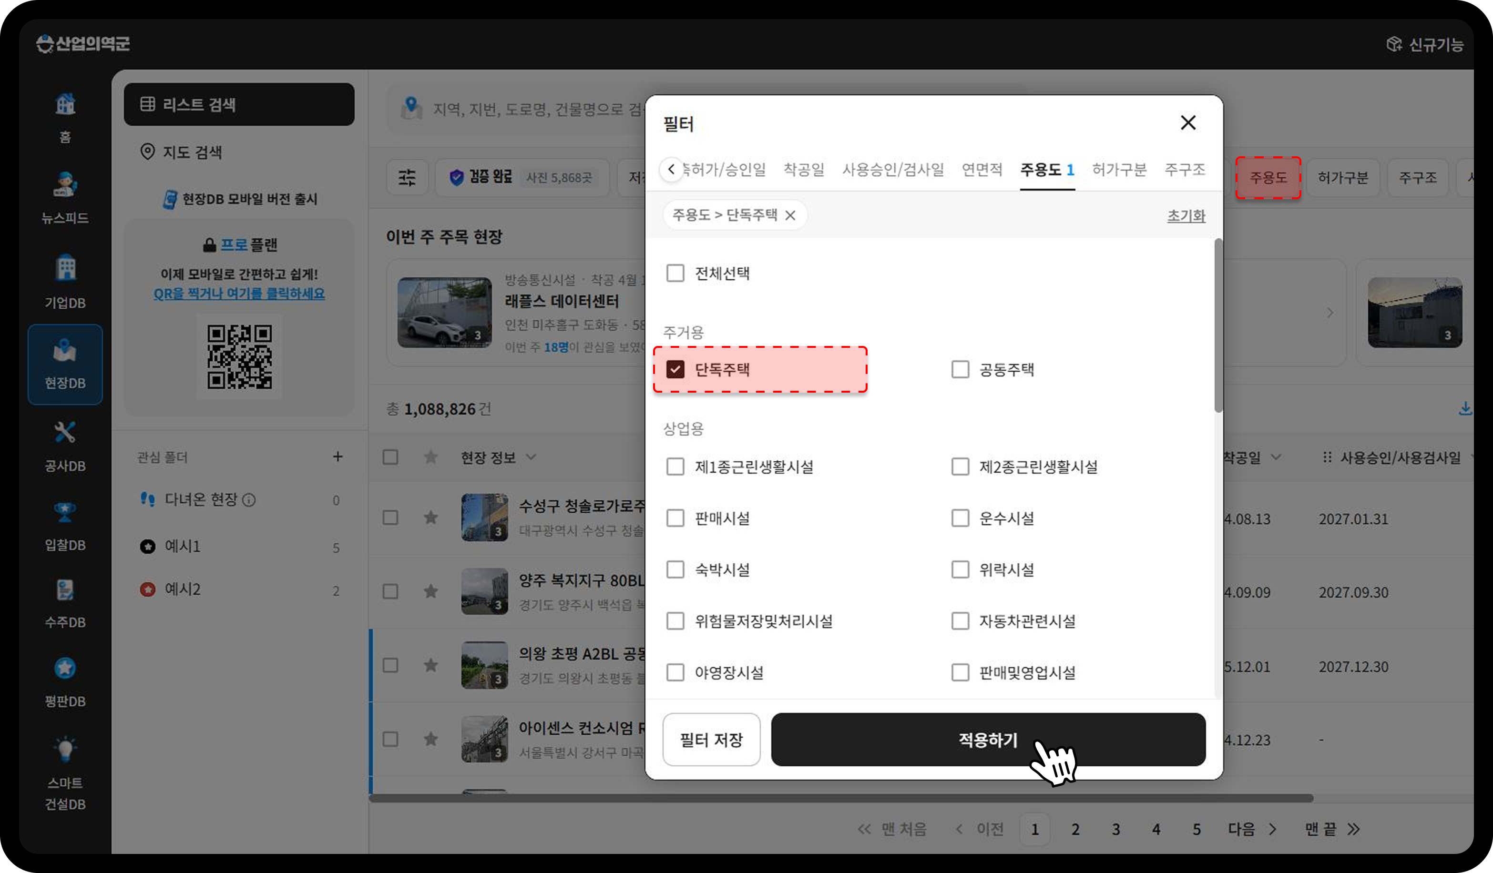Switch to the 사용승인/검사일 filter tab

point(893,170)
